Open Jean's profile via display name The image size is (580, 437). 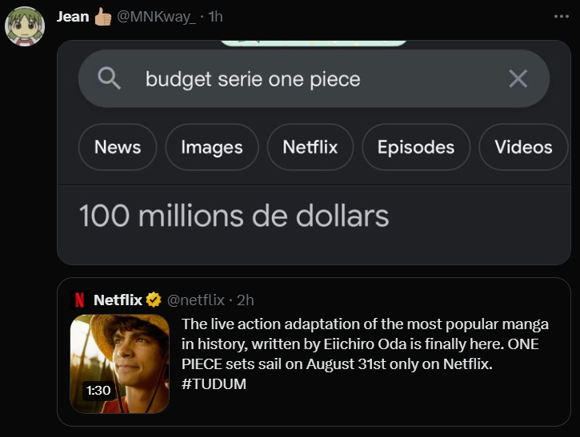73,17
